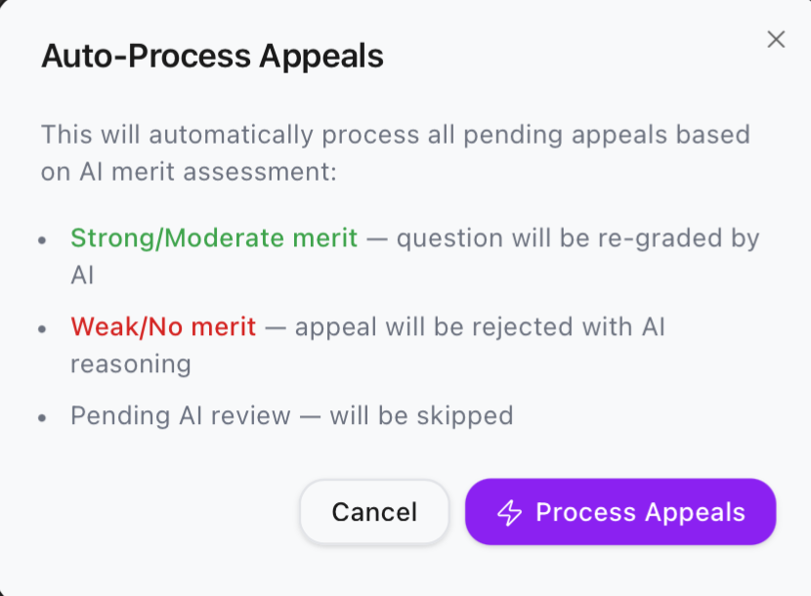Click the Auto-Process Appeals title
Viewport: 811px width, 596px height.
(x=212, y=57)
